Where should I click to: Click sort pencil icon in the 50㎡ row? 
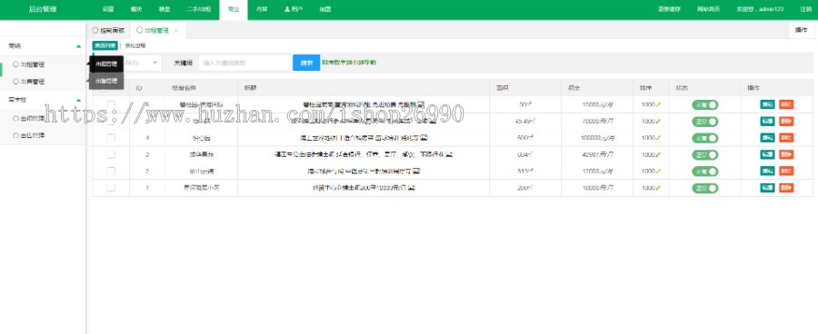click(658, 105)
